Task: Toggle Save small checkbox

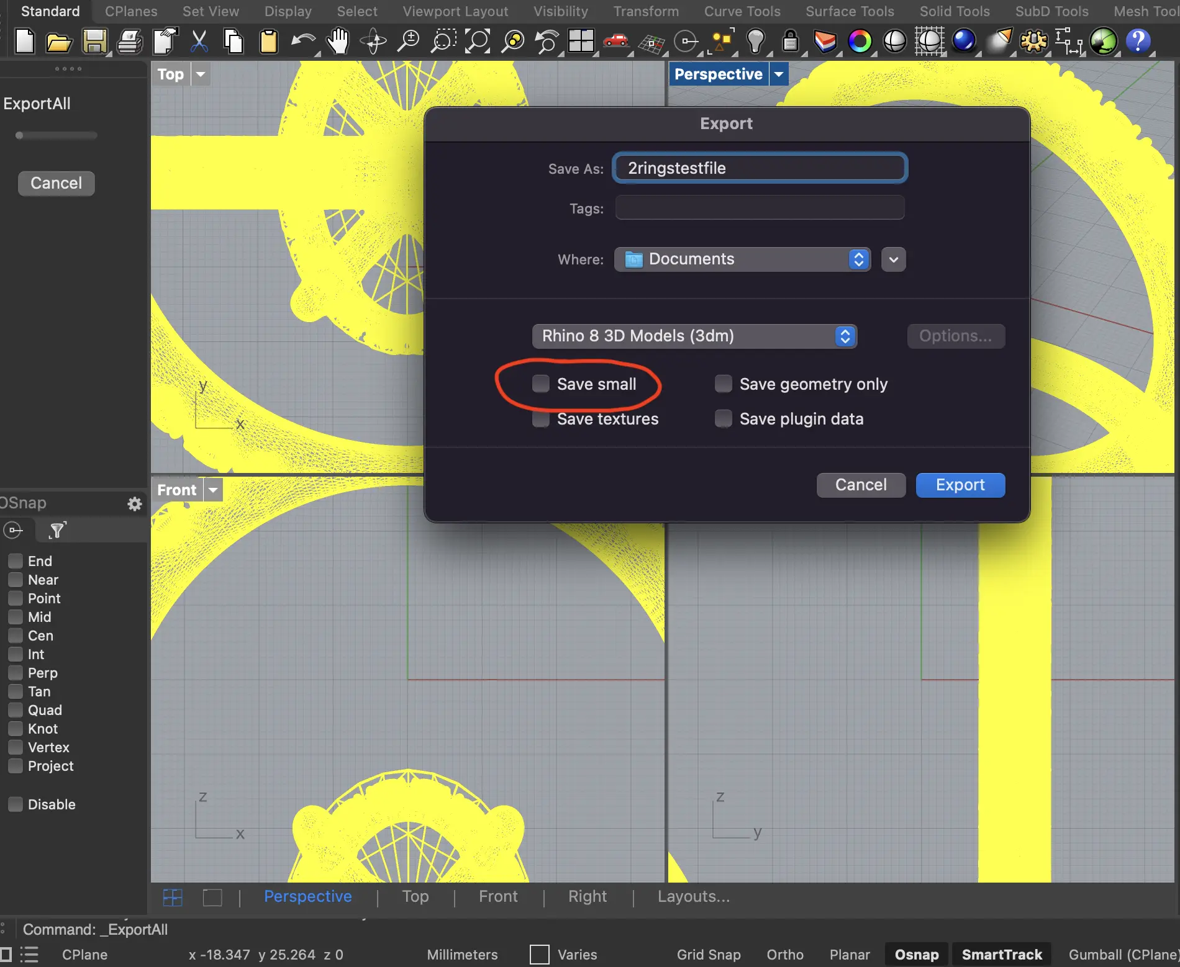Action: (x=541, y=384)
